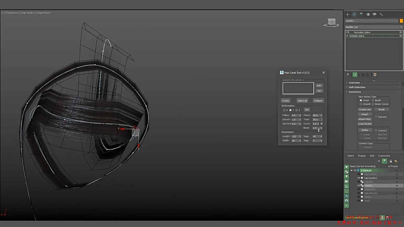The width and height of the screenshot is (404, 227).
Task: Open the Display menu in Scene Explorer
Action: pyautogui.click(x=362, y=156)
